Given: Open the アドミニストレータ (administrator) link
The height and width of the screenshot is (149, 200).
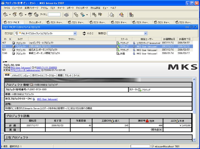Looking at the screenshot, I should click(25, 70).
